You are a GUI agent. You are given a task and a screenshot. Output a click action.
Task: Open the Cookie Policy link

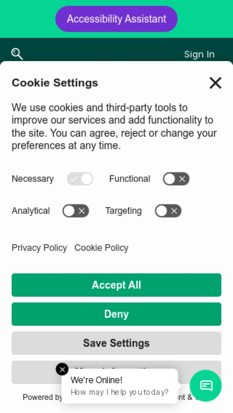point(101,248)
